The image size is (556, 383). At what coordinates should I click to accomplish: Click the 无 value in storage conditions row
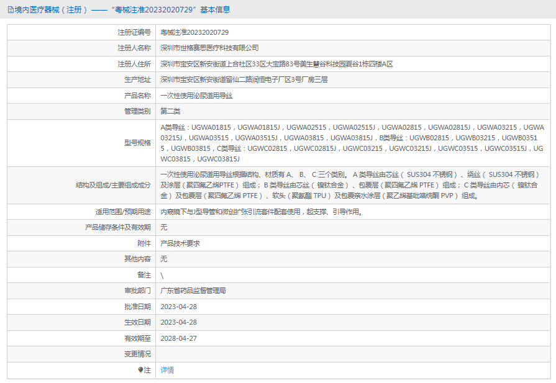point(163,227)
